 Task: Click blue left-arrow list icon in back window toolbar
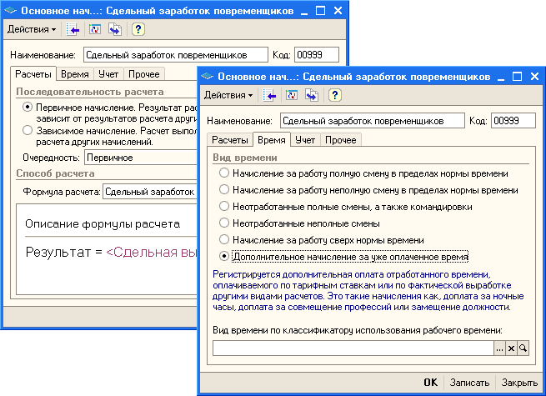point(73,29)
